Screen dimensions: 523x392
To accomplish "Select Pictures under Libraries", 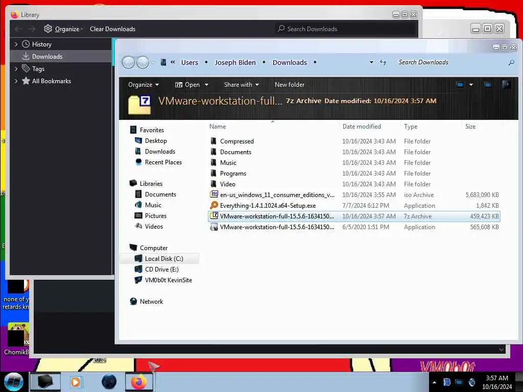I will [155, 216].
